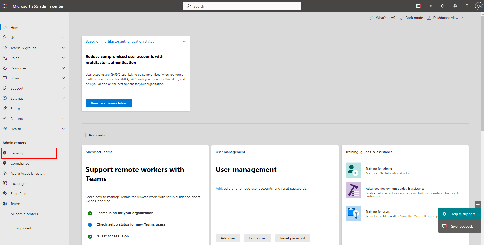Expand more user management actions chevron
The image size is (484, 245).
click(318, 238)
